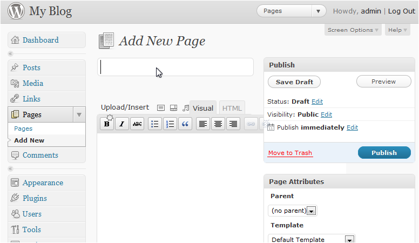Open the Pages submenu link
419x243 pixels.
tap(23, 129)
